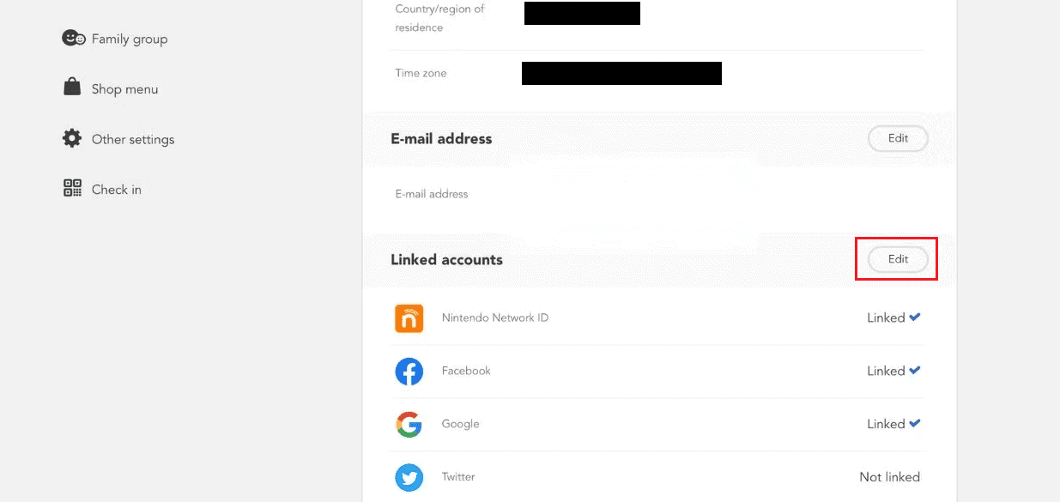
Task: Toggle the Linked checkmark for Google
Action: 915,423
